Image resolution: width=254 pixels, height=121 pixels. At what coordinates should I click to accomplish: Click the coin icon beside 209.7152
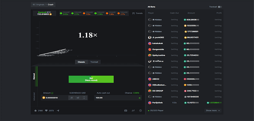pyautogui.click(x=185, y=91)
